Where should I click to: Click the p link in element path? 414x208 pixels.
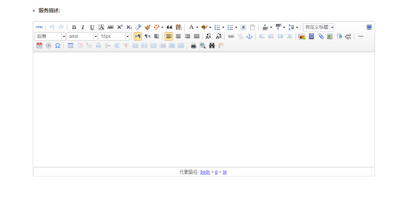tap(216, 172)
